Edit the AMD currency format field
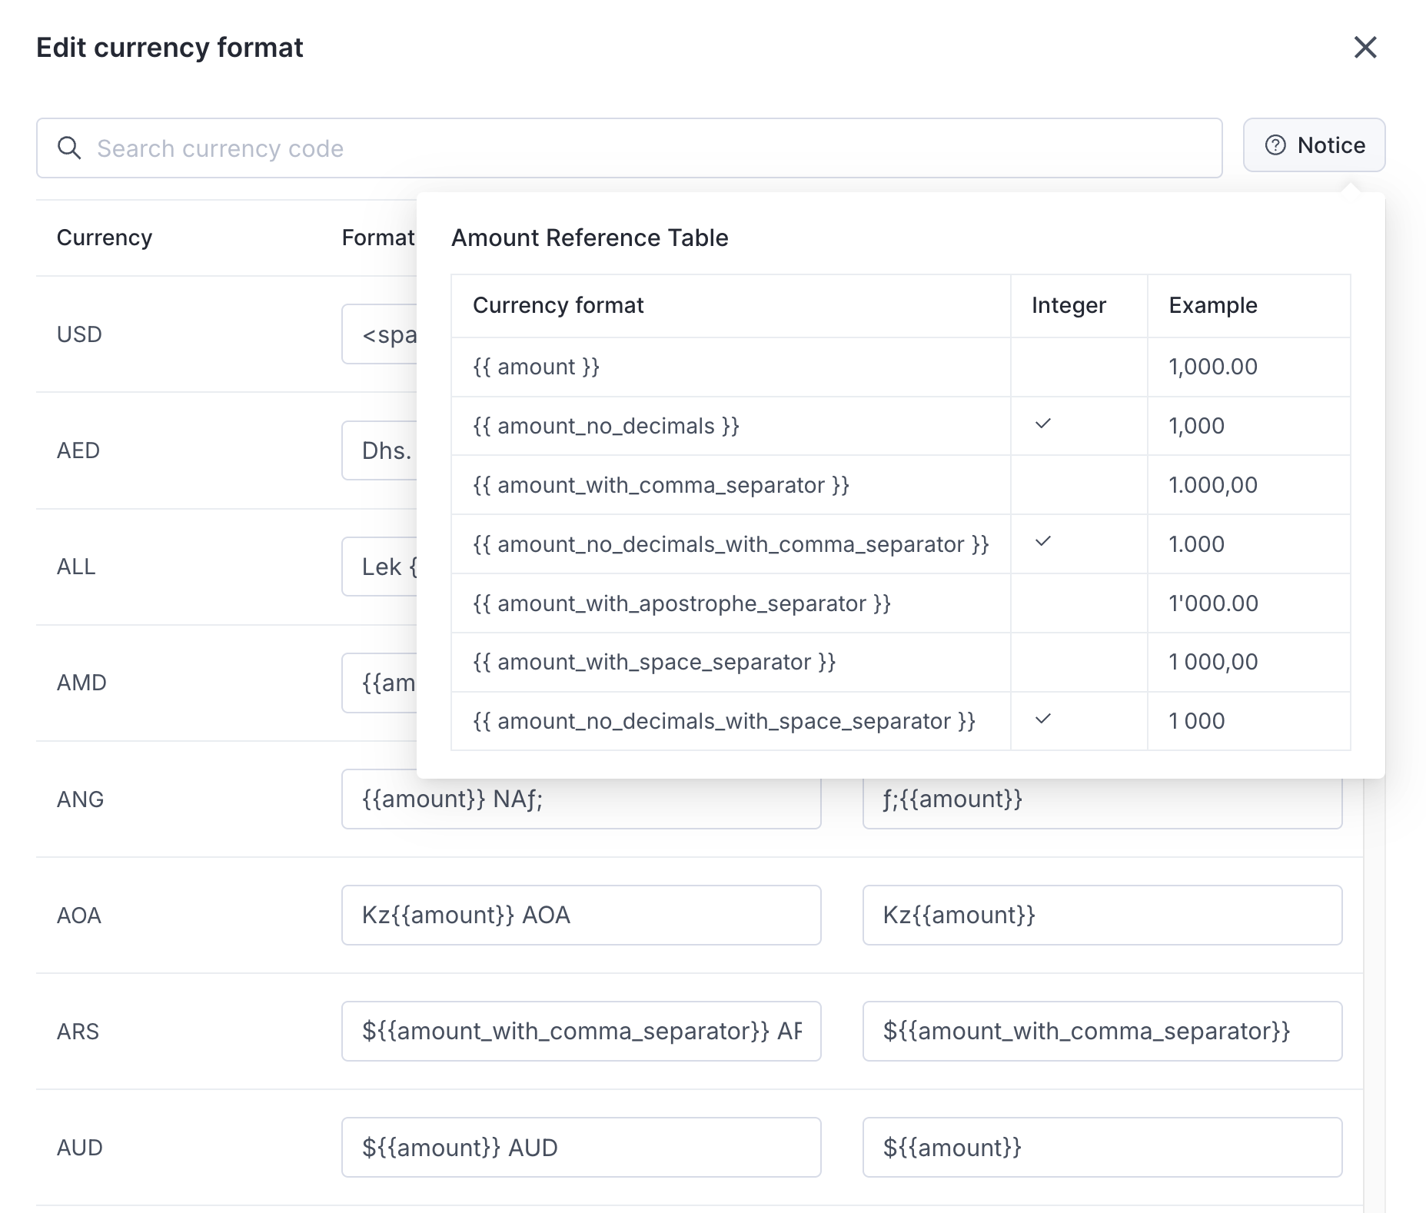The width and height of the screenshot is (1426, 1213). (x=380, y=683)
